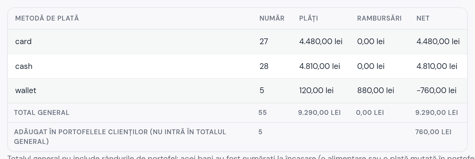
Task: Click the wallet refunds amount 880,00 lei
Action: 376,90
